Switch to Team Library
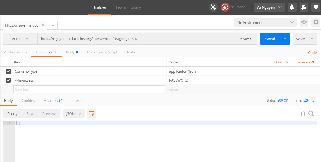 128,7
